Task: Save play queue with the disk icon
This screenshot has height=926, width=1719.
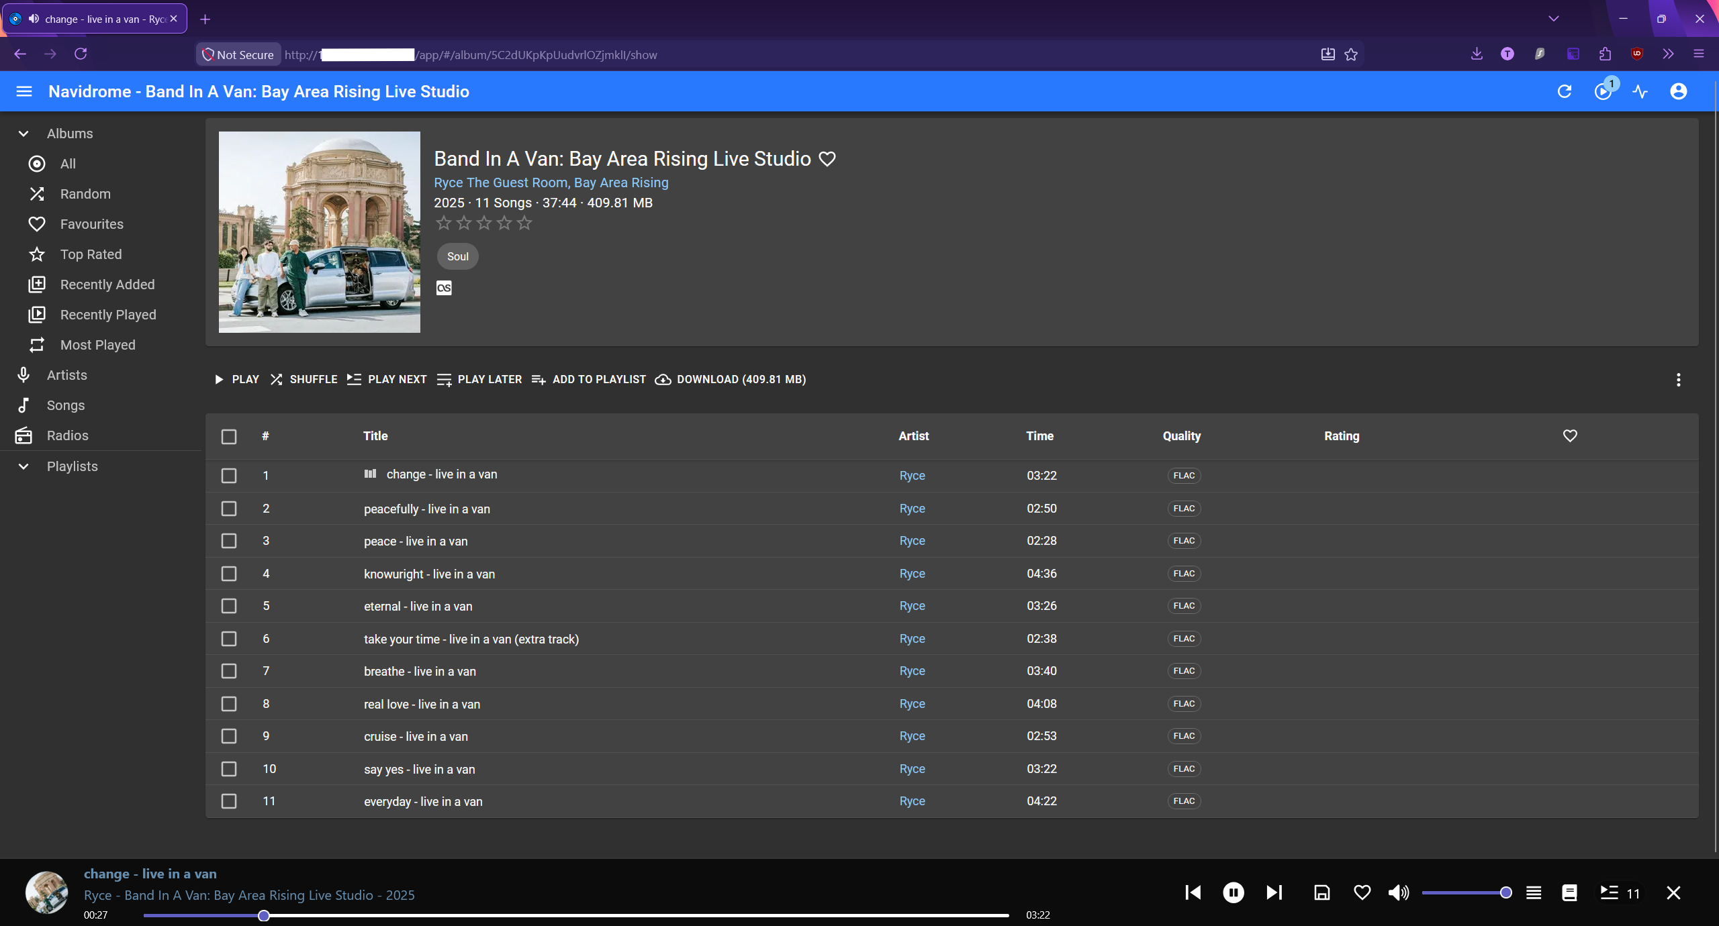Action: tap(1321, 892)
